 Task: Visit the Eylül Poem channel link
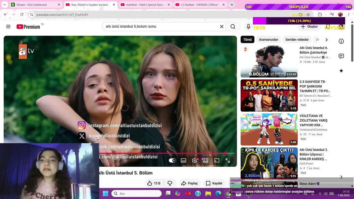click(307, 164)
